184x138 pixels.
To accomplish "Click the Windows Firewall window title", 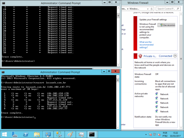I will (x=138, y=3).
